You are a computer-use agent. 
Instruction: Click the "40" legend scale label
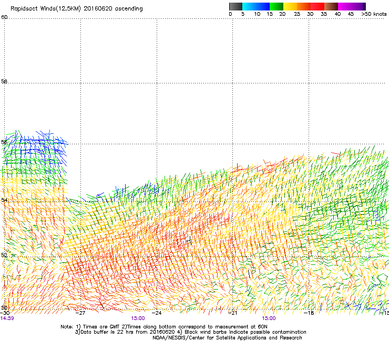coord(337,14)
